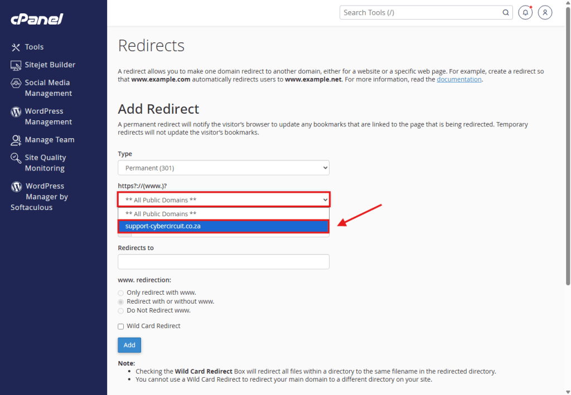Open the user account icon
The width and height of the screenshot is (571, 395).
click(545, 13)
